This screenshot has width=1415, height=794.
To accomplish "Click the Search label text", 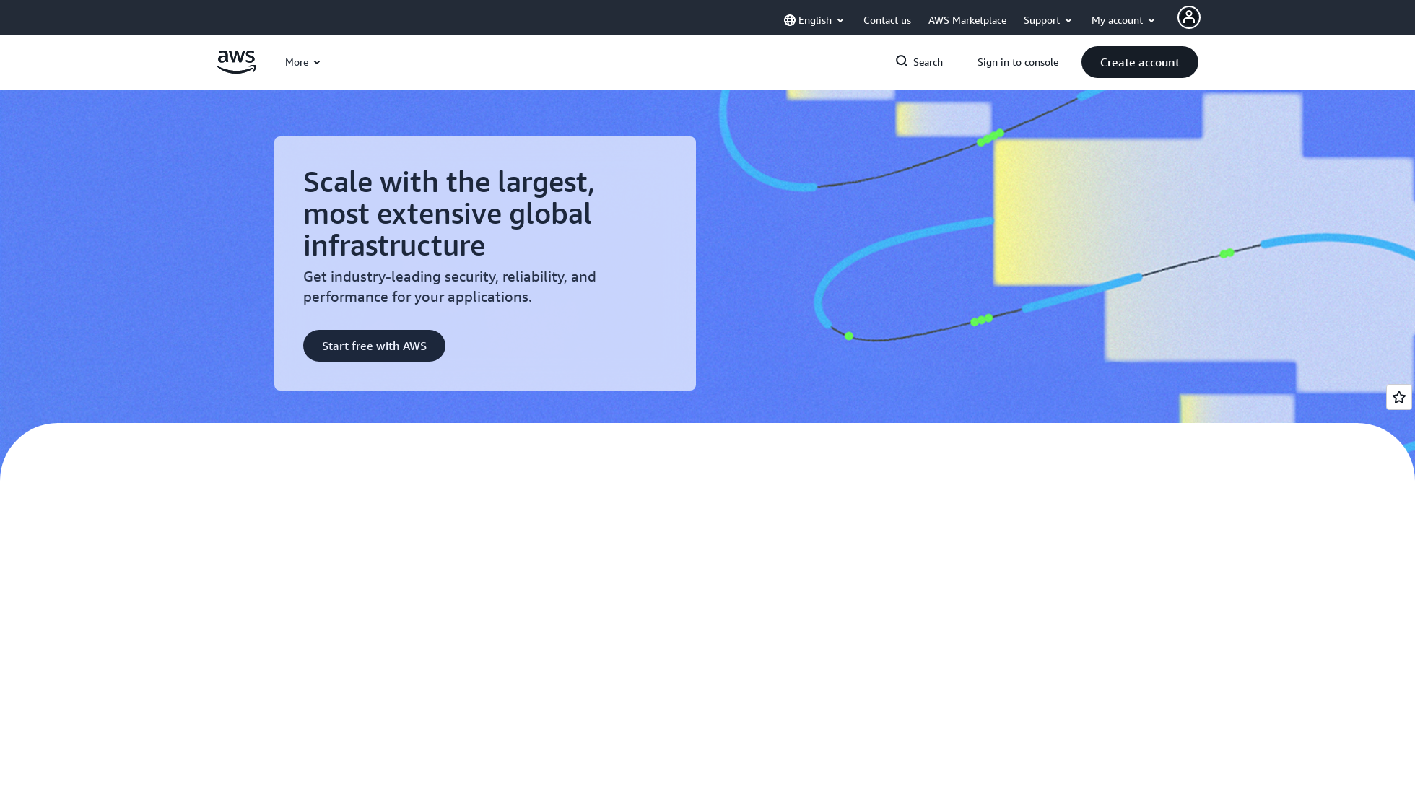I will (928, 62).
